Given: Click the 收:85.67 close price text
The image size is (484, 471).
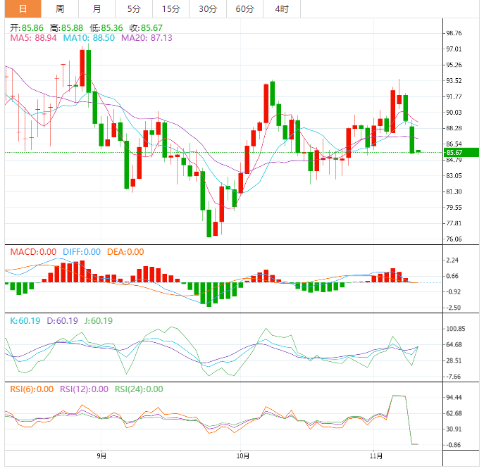Looking at the screenshot, I should coord(146,28).
